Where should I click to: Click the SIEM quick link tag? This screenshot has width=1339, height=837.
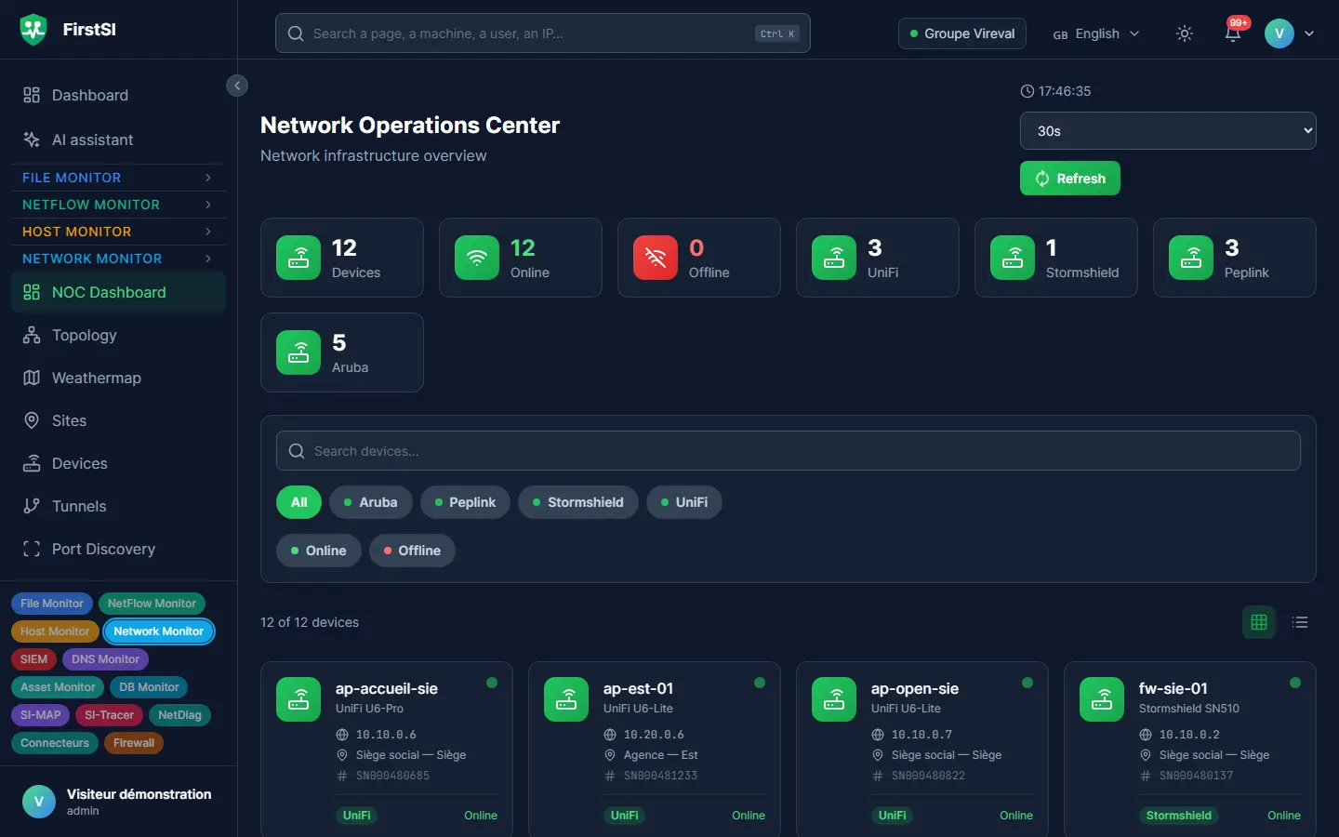click(33, 659)
